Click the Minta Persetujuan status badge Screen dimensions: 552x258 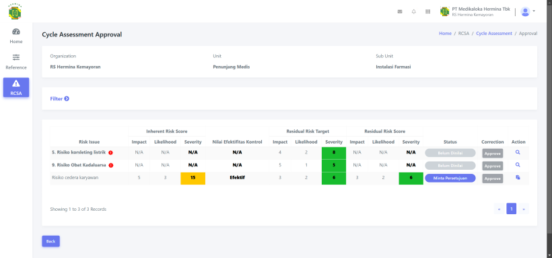pos(450,178)
